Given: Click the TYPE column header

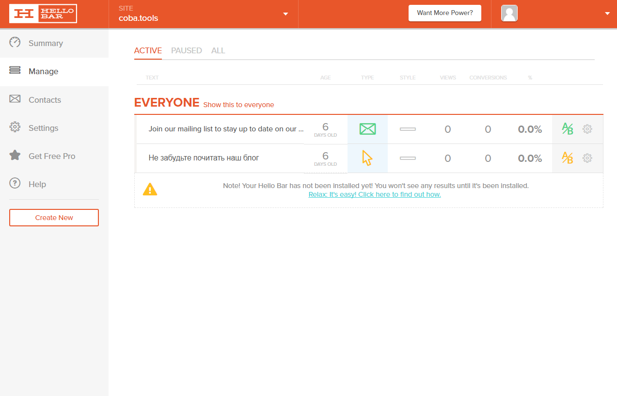Looking at the screenshot, I should 367,78.
